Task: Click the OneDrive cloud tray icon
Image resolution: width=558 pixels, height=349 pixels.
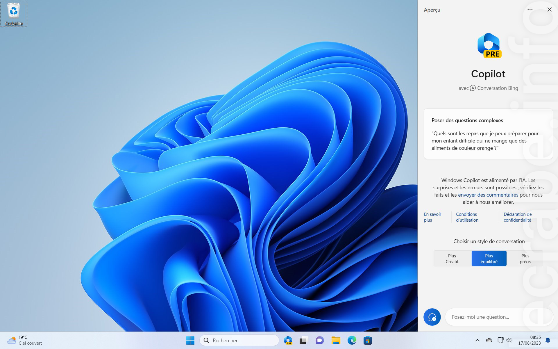Action: click(x=489, y=340)
